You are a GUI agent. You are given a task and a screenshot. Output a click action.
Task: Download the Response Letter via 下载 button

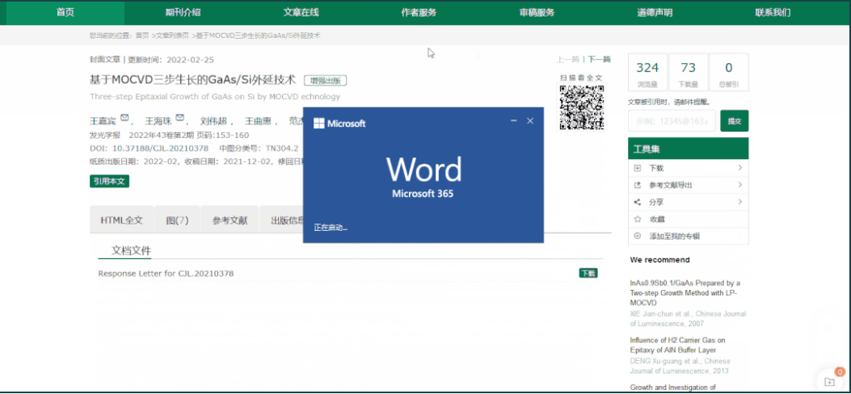(588, 273)
